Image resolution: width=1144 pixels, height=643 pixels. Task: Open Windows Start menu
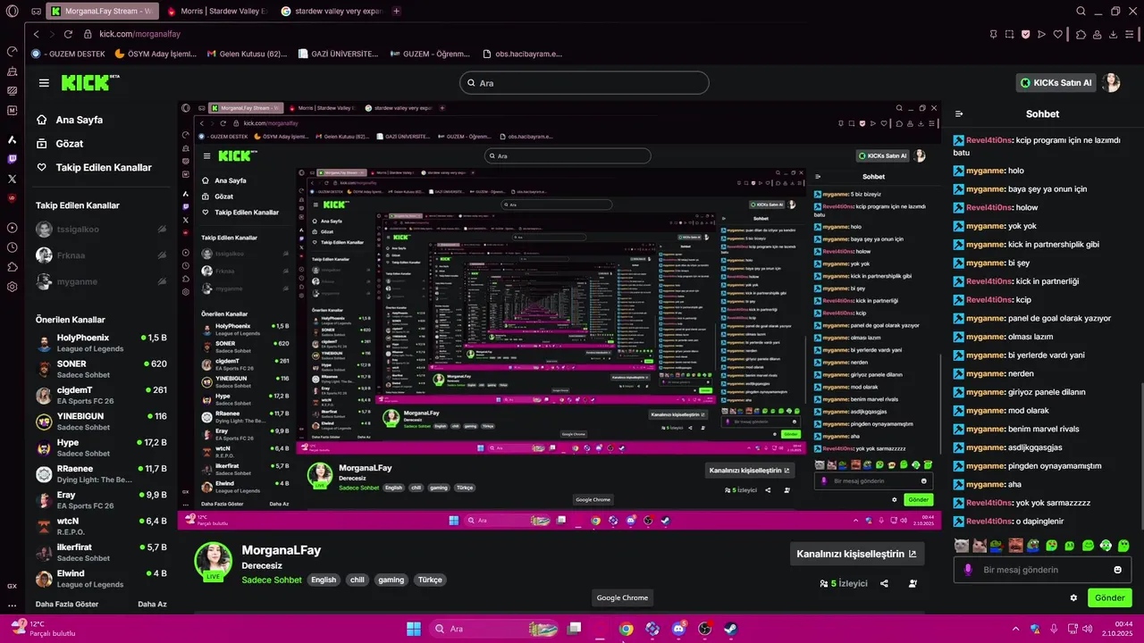(x=414, y=629)
